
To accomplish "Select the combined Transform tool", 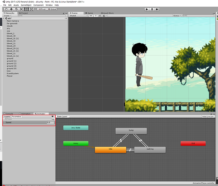I will (x=31, y=9).
